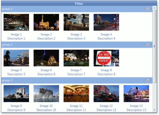Click the 'Image 1' caption
Image resolution: width=159 pixels, height=115 pixels.
tap(16, 35)
